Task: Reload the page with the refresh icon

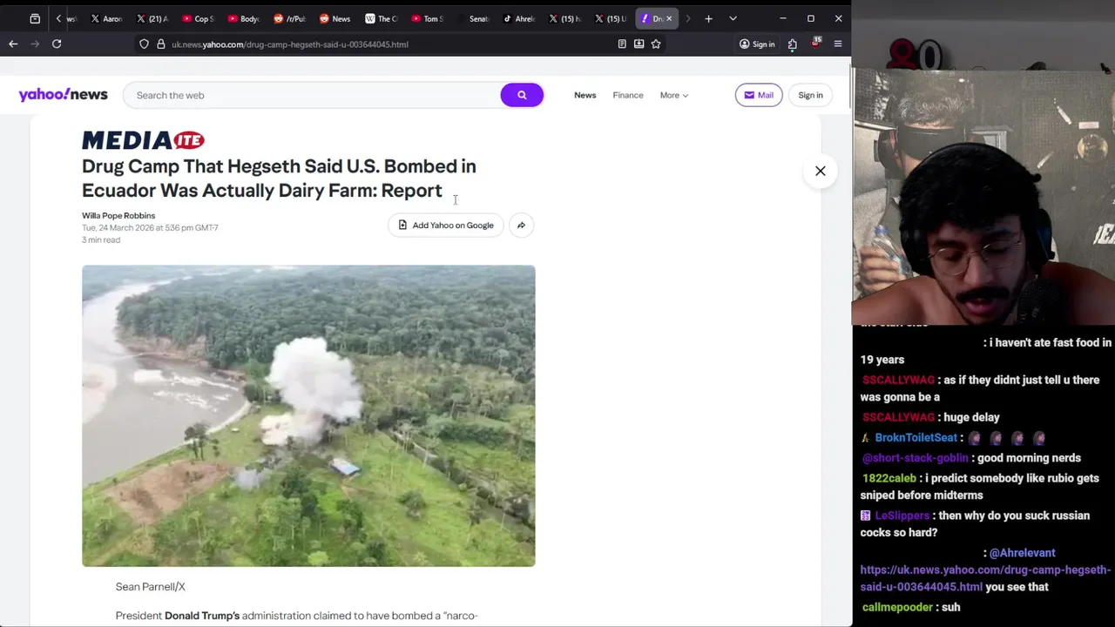Action: 57,44
